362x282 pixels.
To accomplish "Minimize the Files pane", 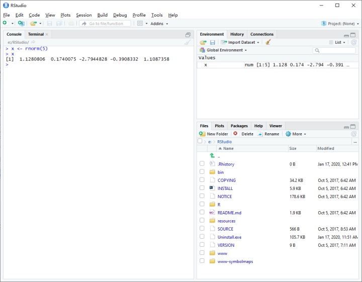I will click(x=346, y=127).
